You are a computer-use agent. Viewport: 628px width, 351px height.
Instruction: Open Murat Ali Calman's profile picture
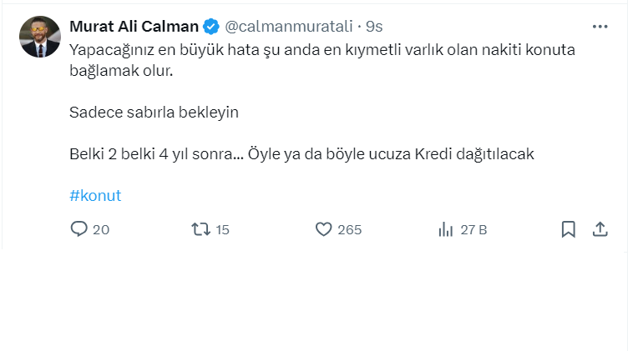(x=39, y=37)
